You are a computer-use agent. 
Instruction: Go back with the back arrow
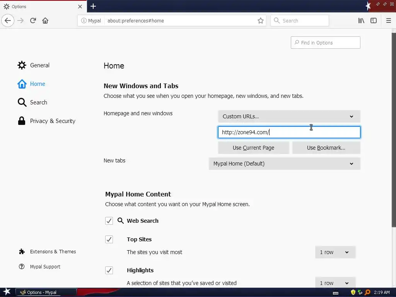coord(8,20)
